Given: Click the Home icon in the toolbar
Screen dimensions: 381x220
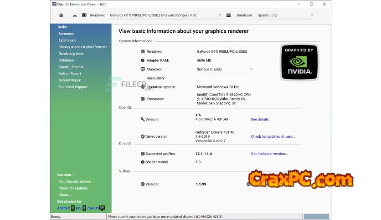Looking at the screenshot, I should (x=61, y=15).
